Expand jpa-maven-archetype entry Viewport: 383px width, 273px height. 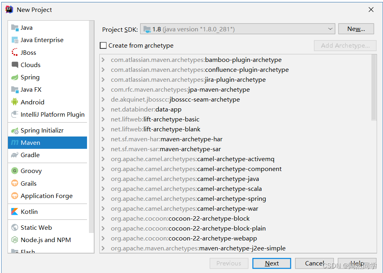tap(103, 90)
